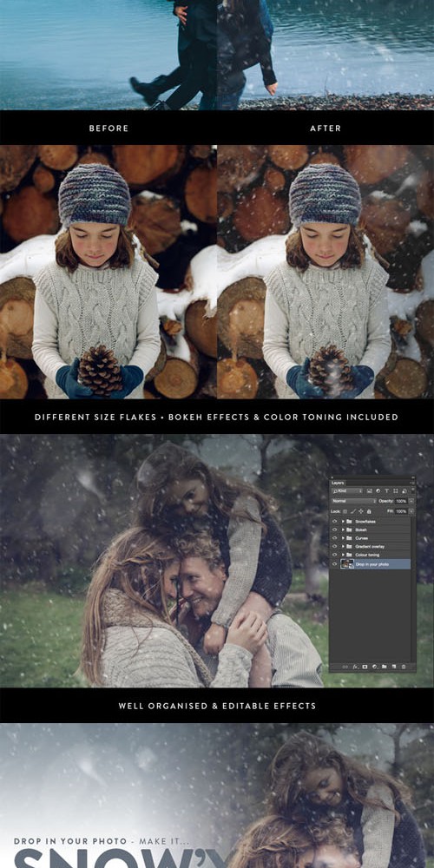Expand the Curves group
This screenshot has width=434, height=868.
(x=343, y=538)
